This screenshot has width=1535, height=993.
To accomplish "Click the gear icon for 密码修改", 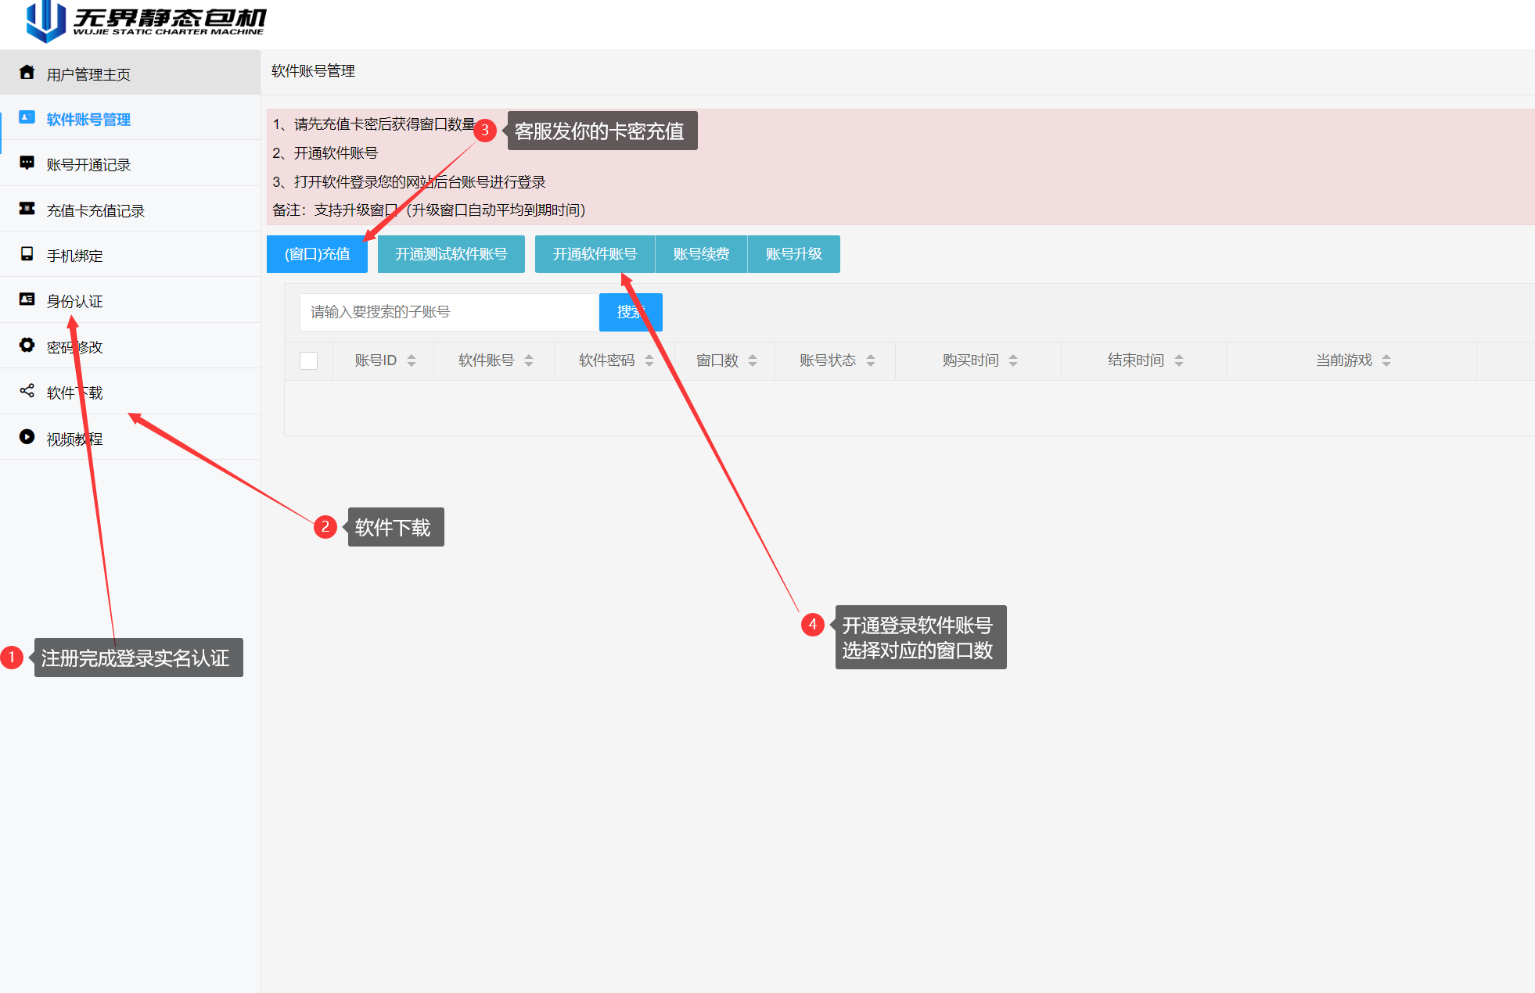I will [x=27, y=346].
